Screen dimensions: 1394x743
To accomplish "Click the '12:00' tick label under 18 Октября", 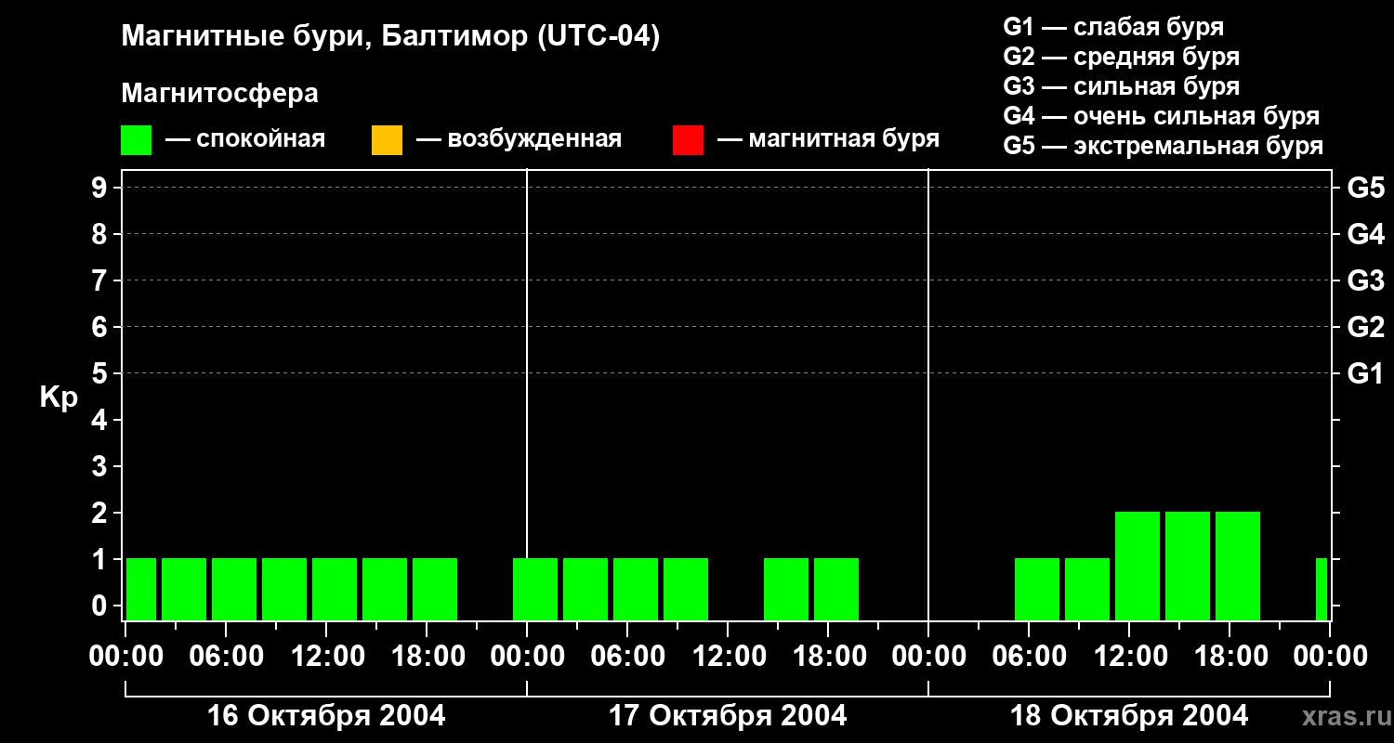I will tap(1129, 657).
